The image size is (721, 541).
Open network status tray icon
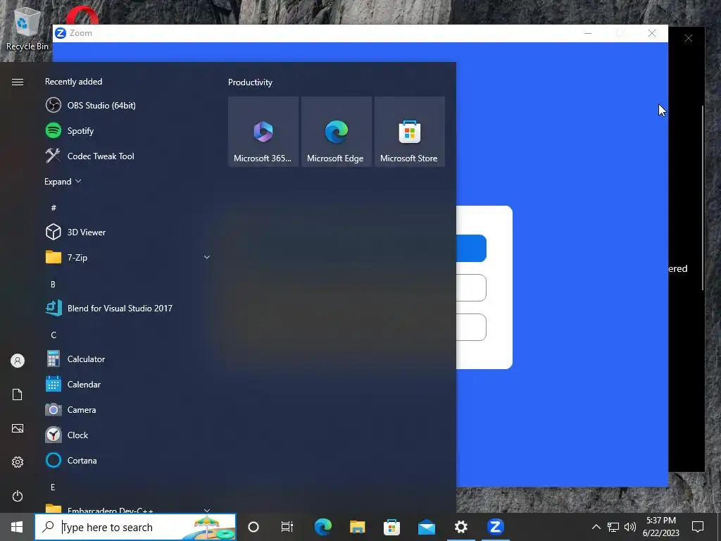[613, 527]
